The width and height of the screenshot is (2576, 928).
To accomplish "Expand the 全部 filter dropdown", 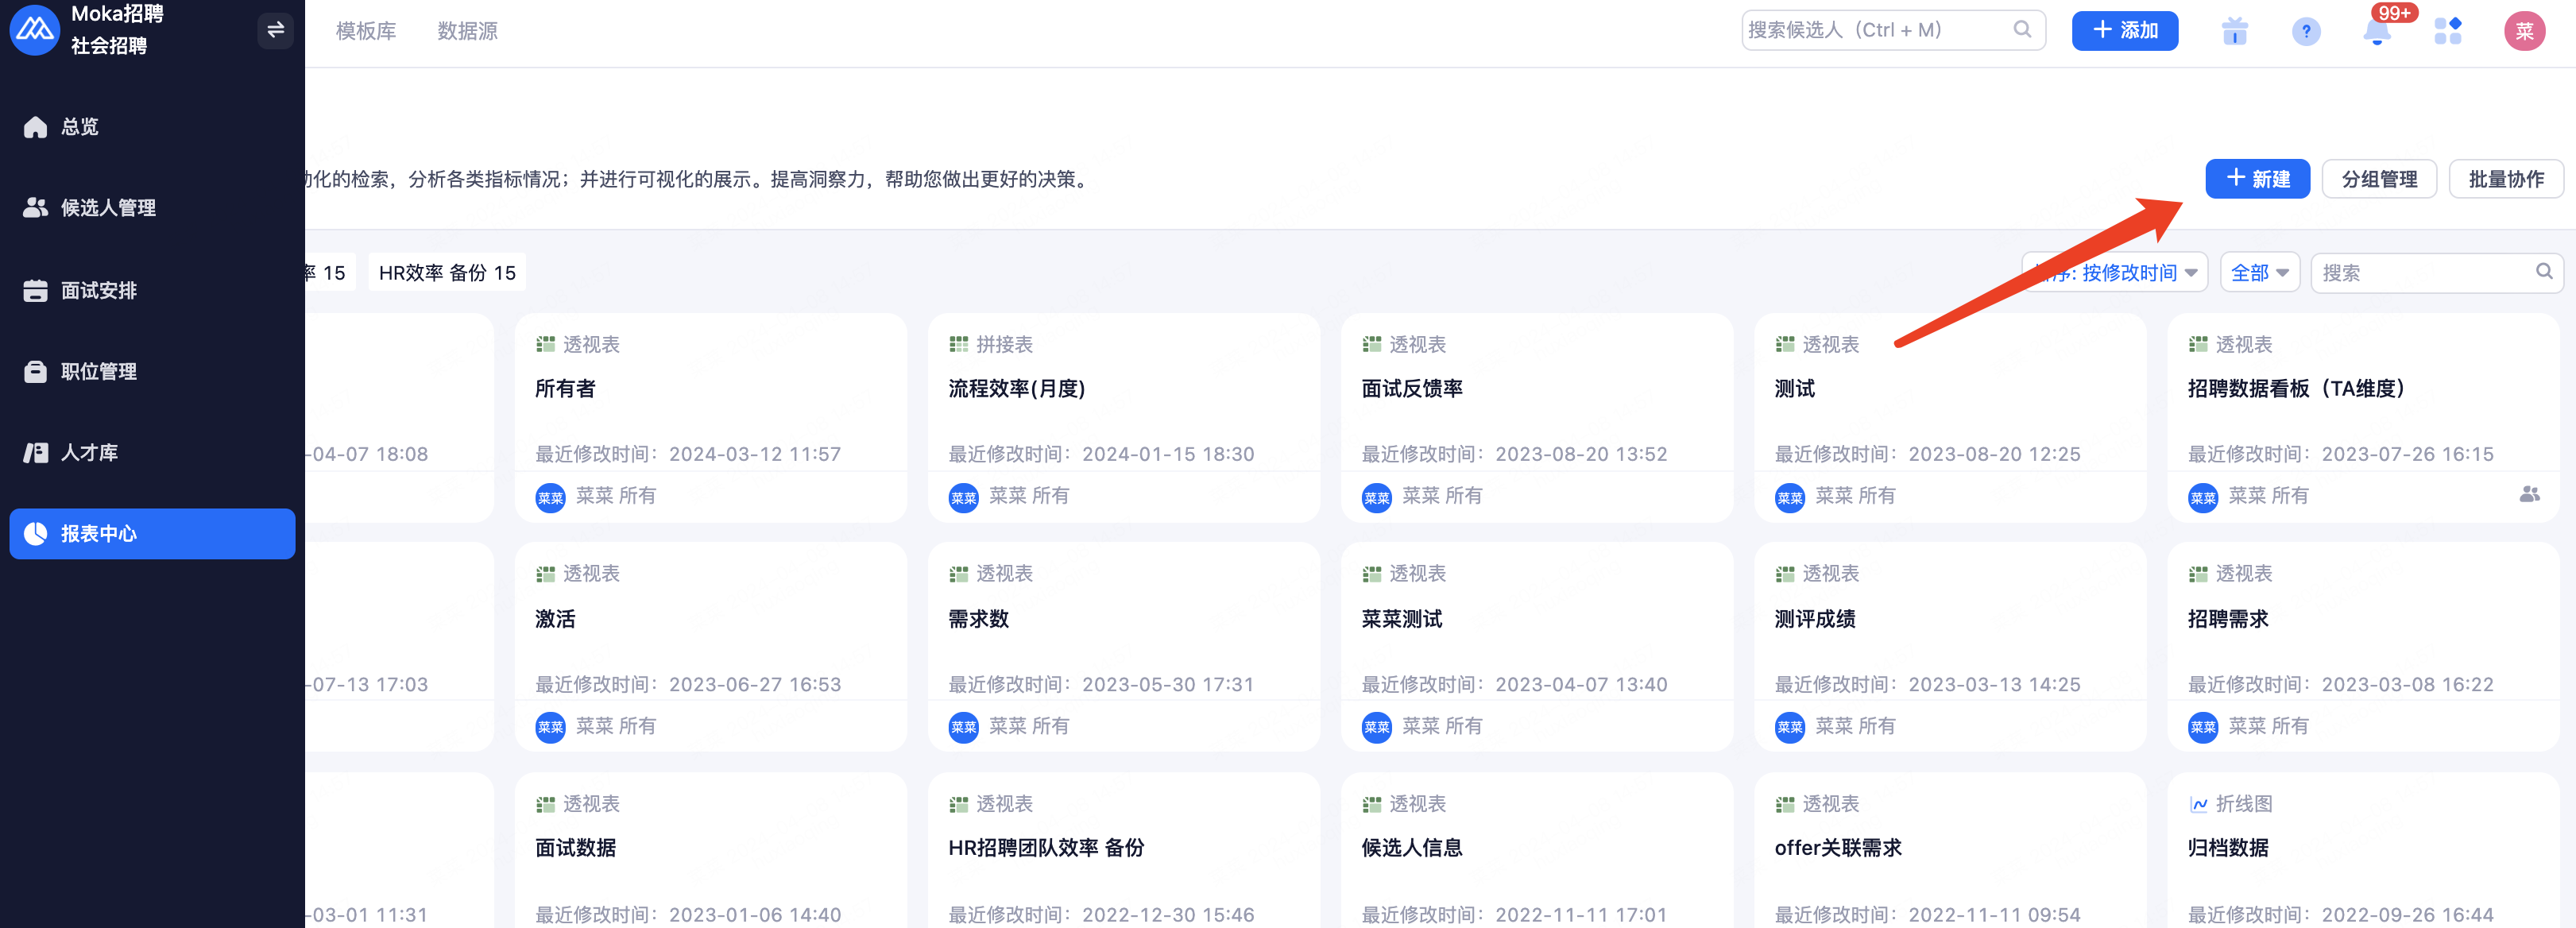I will (x=2259, y=273).
